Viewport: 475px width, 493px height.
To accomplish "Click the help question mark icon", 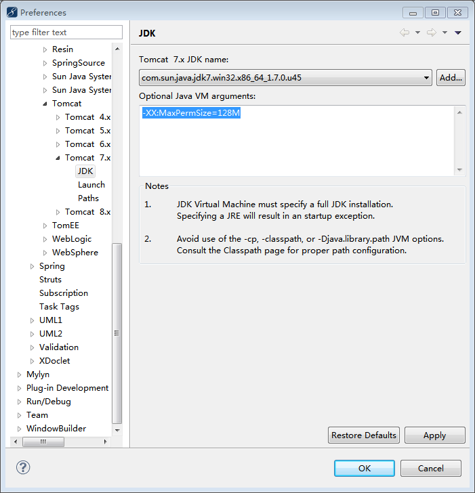I will click(23, 467).
